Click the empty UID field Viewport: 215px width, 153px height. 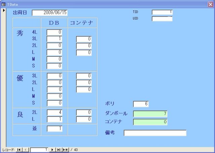(162, 19)
